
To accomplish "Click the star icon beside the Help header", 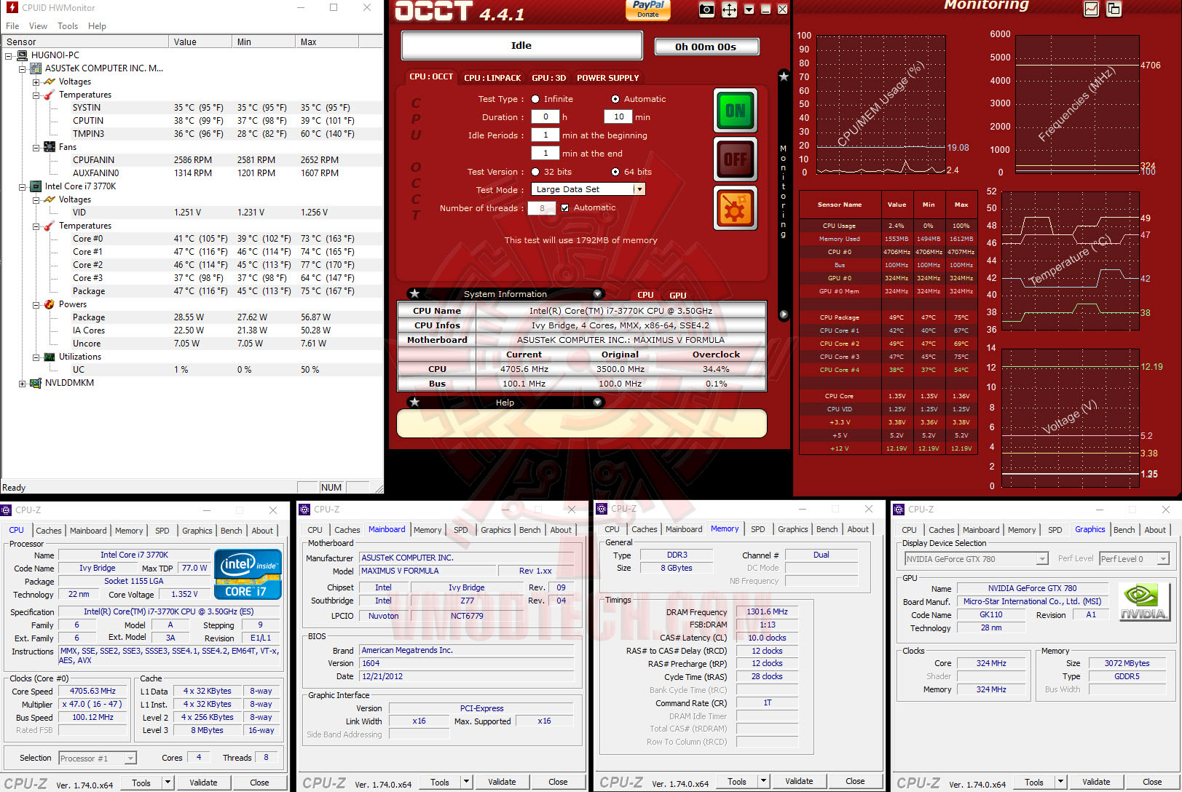I will pyautogui.click(x=414, y=402).
